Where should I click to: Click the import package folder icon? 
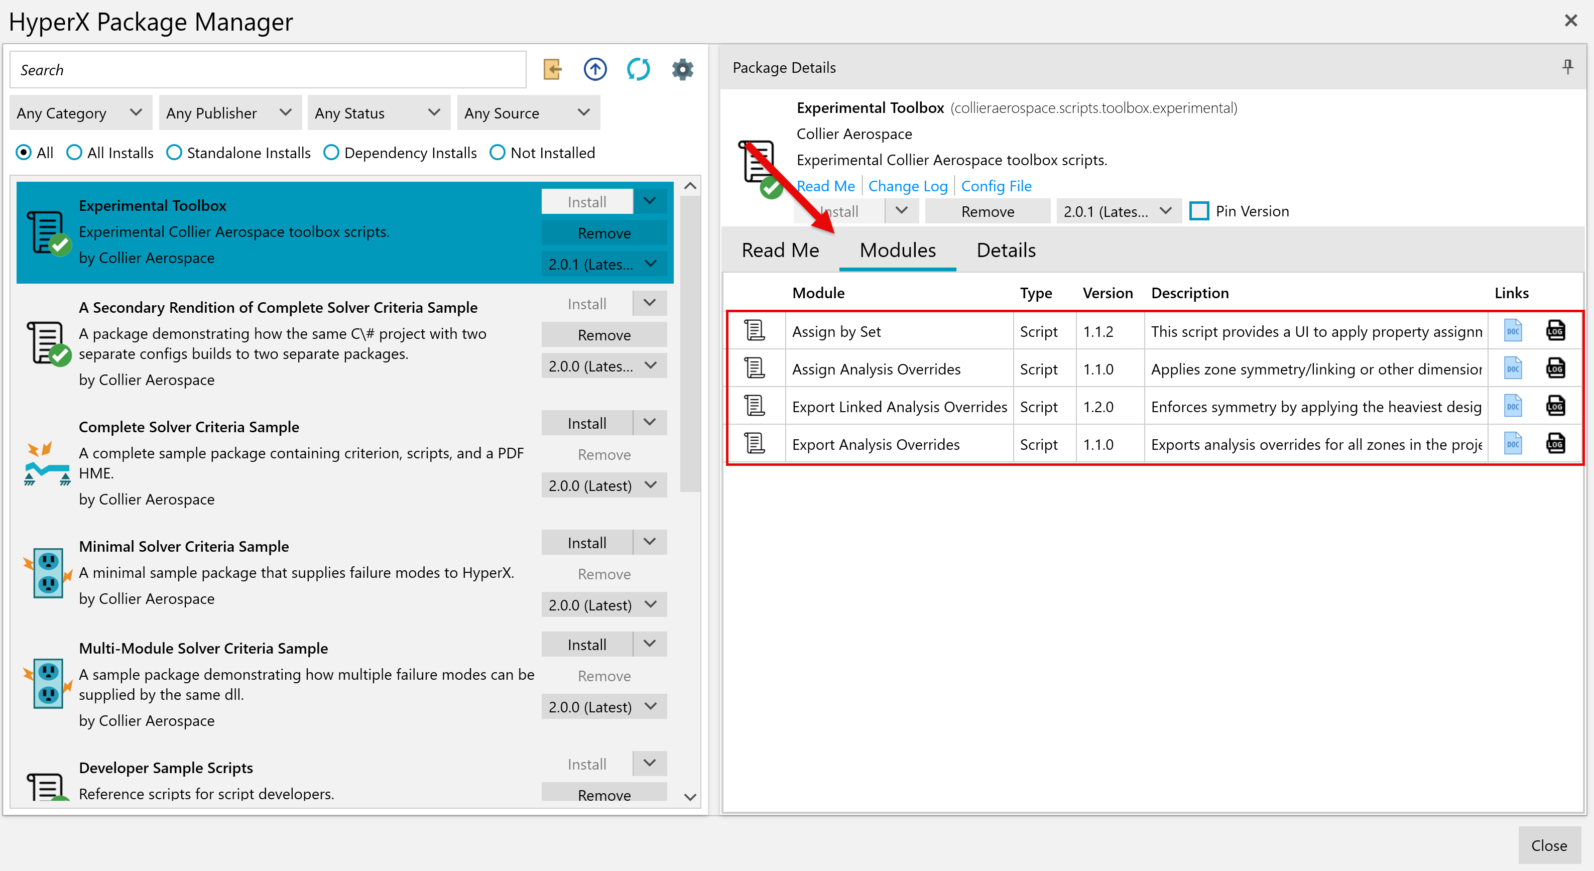552,69
